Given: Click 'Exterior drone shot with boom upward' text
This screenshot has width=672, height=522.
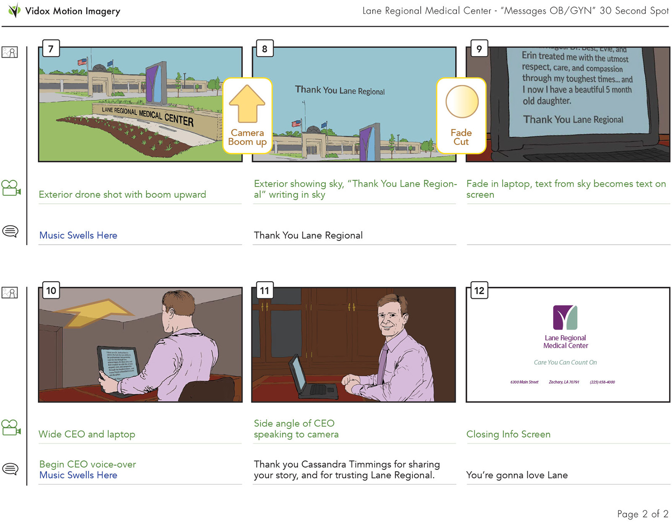Looking at the screenshot, I should pos(123,194).
